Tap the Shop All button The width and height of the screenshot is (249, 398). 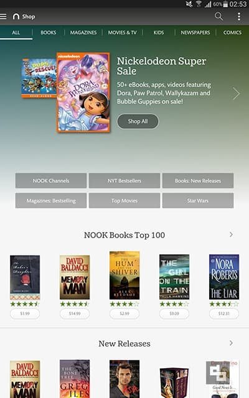pos(138,121)
